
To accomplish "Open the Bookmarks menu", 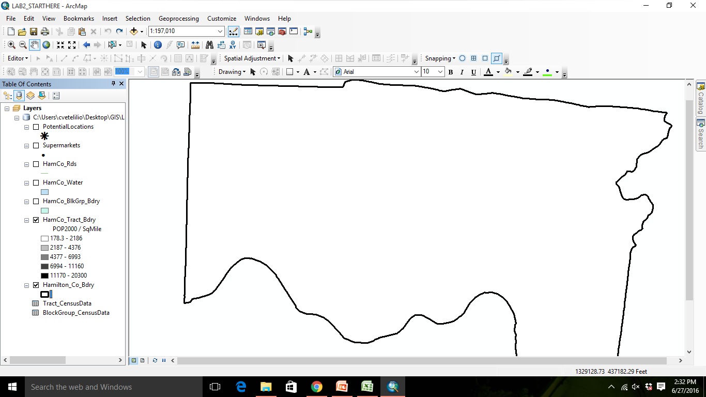I will click(79, 19).
